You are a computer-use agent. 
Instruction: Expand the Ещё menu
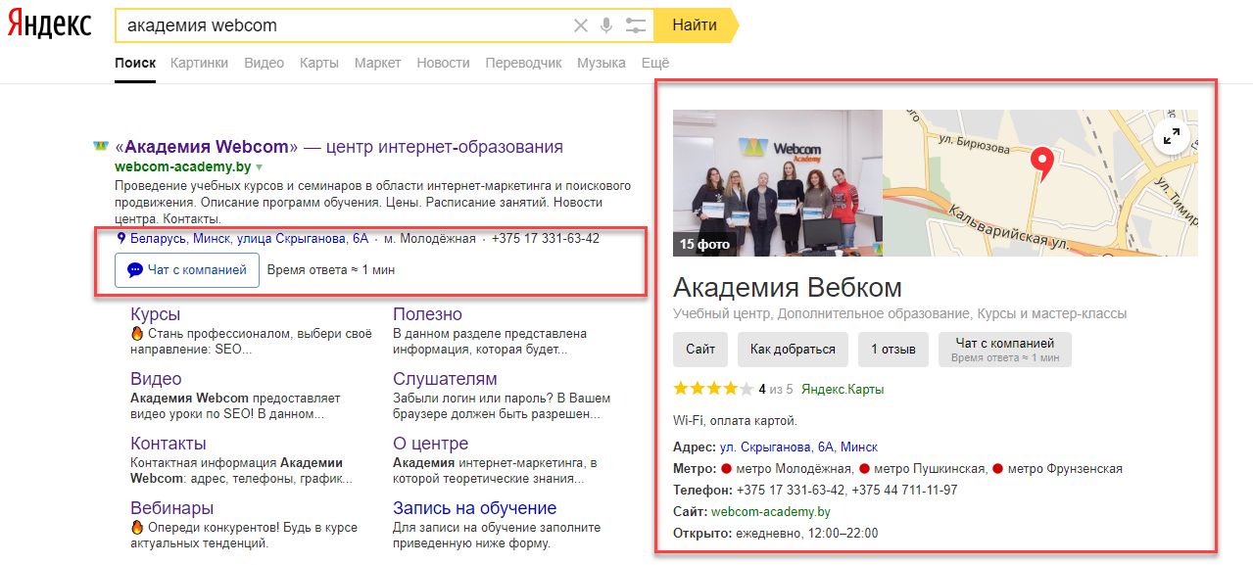tap(655, 63)
